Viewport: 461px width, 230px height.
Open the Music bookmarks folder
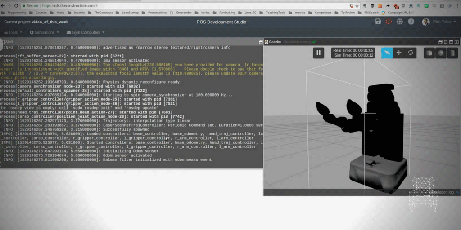click(x=57, y=13)
